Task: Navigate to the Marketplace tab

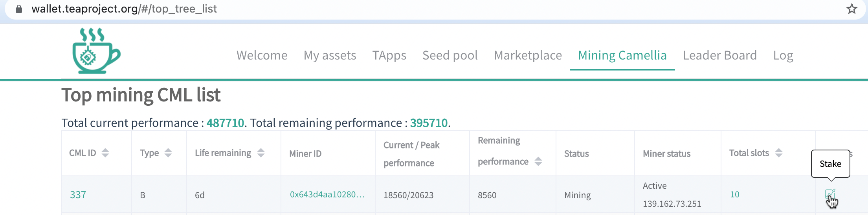Action: point(528,55)
